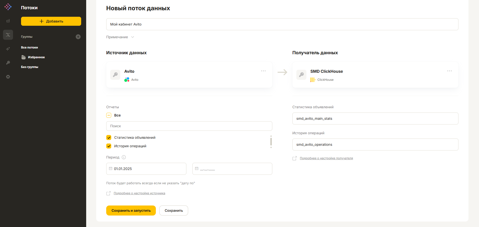Select the Avito source card title
The height and width of the screenshot is (227, 479).
tap(129, 71)
